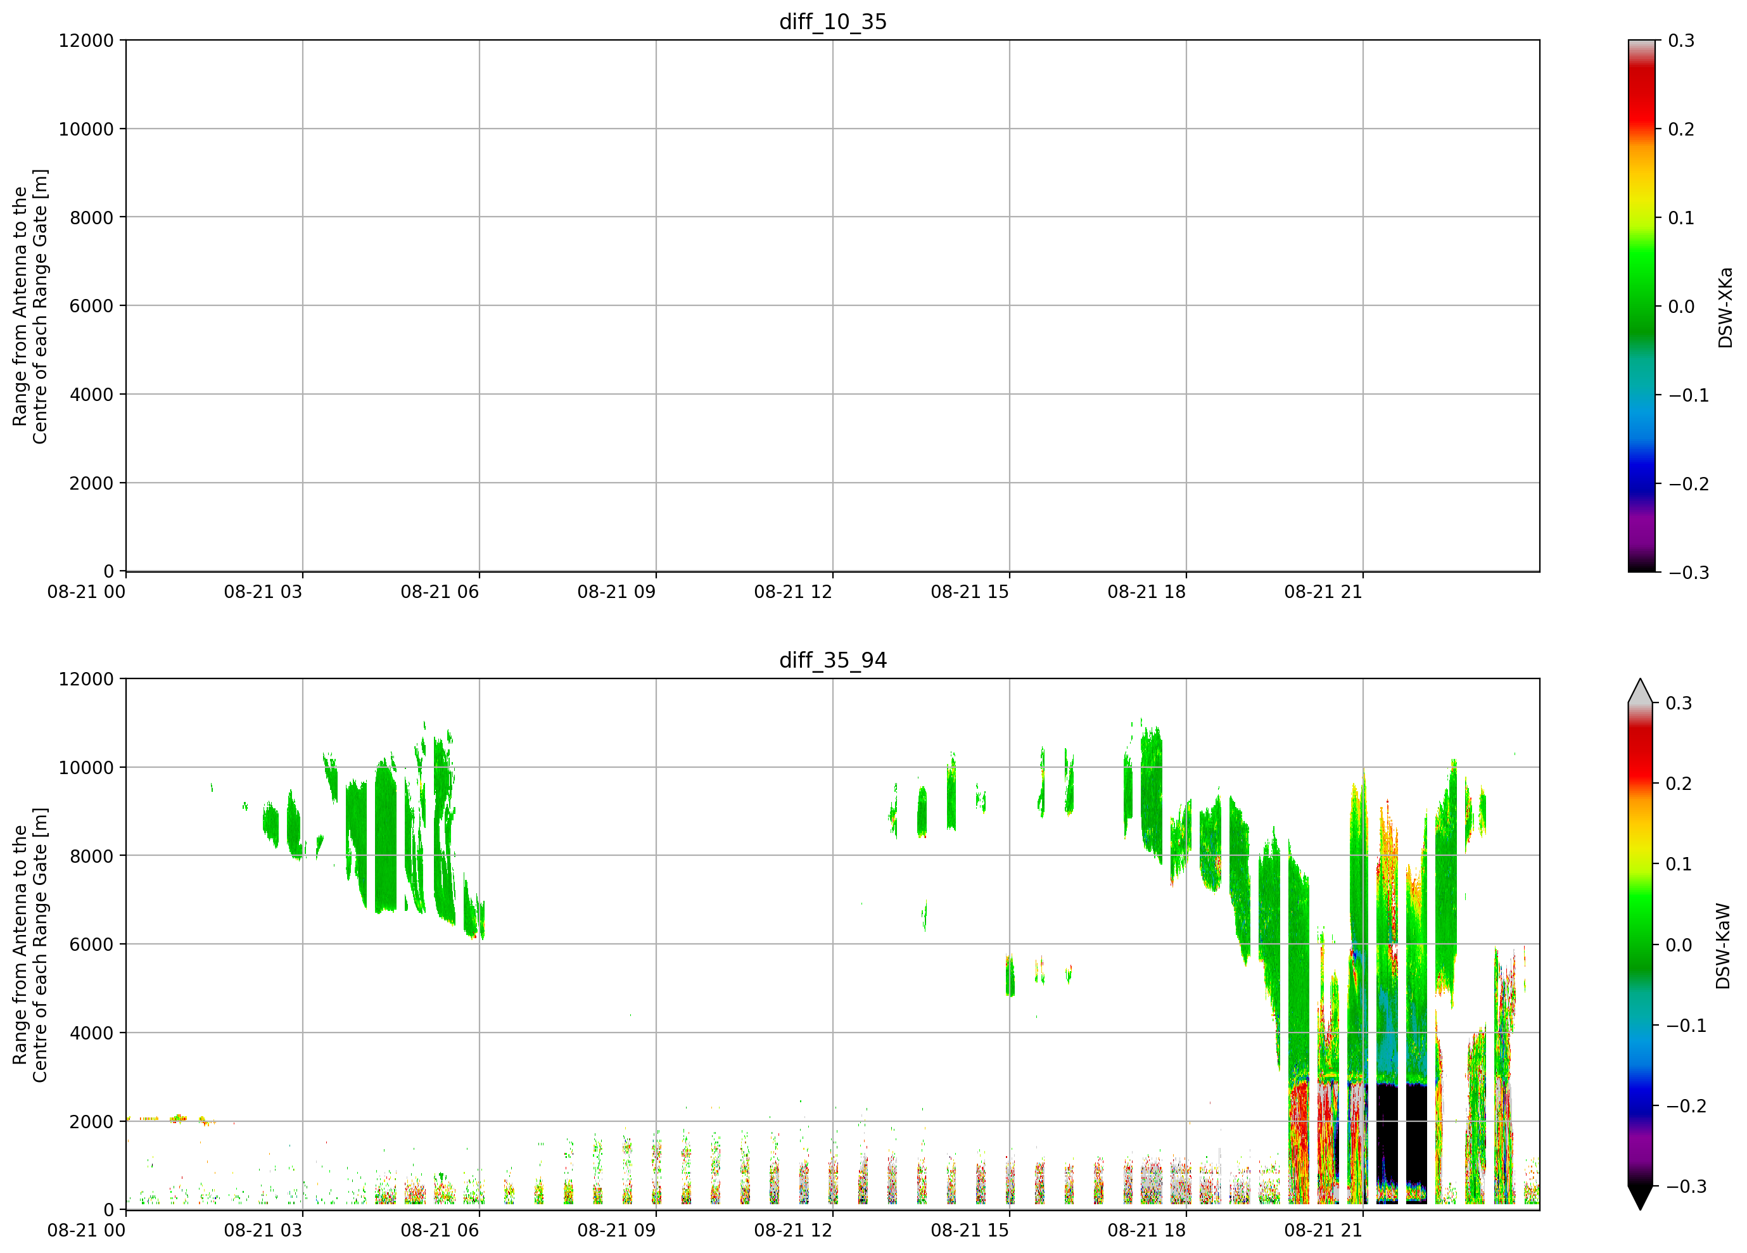1747x1253 pixels.
Task: Click the DSW-XKa colorbar gradient
Action: click(1641, 306)
